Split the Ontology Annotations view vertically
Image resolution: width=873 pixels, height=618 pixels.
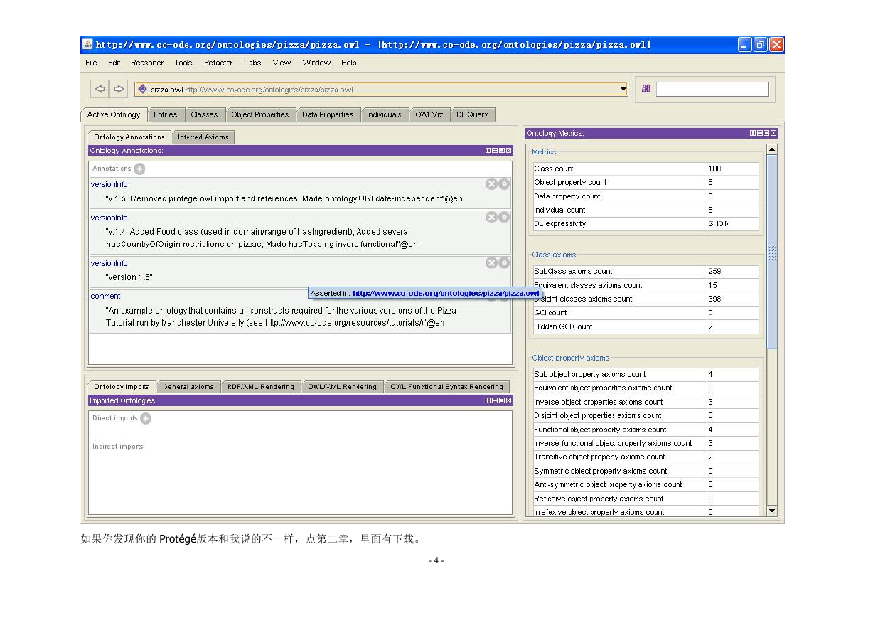[x=488, y=151]
